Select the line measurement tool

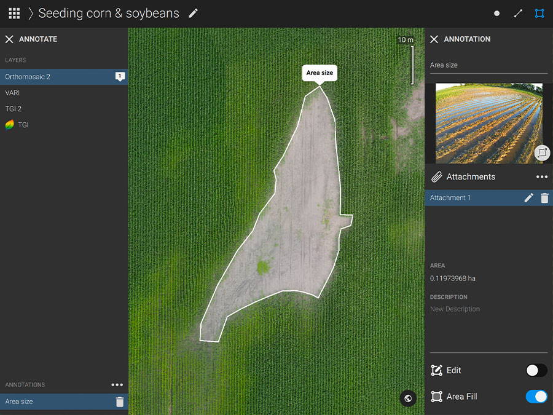[518, 14]
